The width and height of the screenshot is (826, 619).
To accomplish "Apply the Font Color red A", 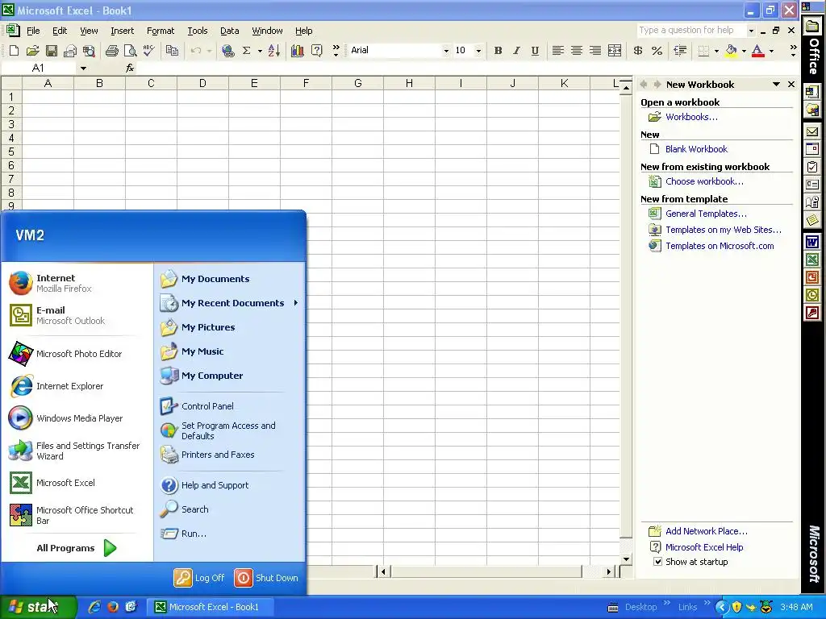I will pyautogui.click(x=758, y=51).
